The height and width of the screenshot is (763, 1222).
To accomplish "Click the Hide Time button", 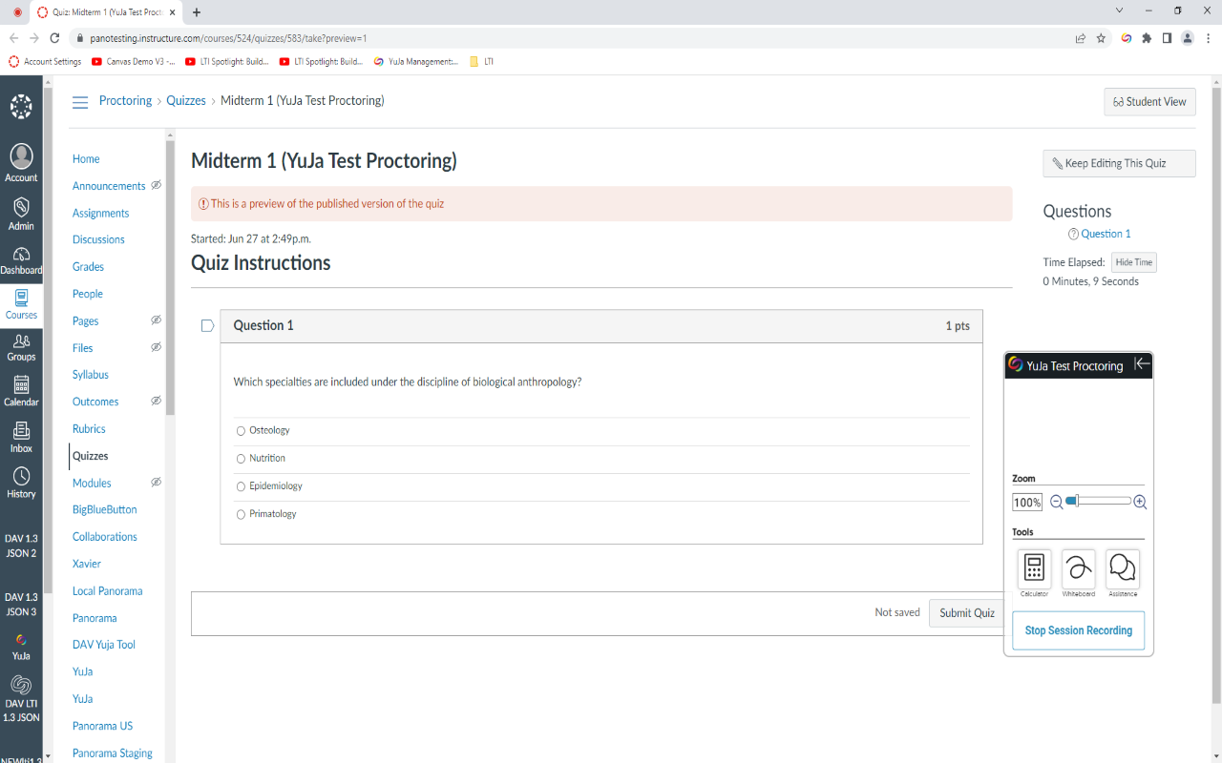I will coord(1134,262).
